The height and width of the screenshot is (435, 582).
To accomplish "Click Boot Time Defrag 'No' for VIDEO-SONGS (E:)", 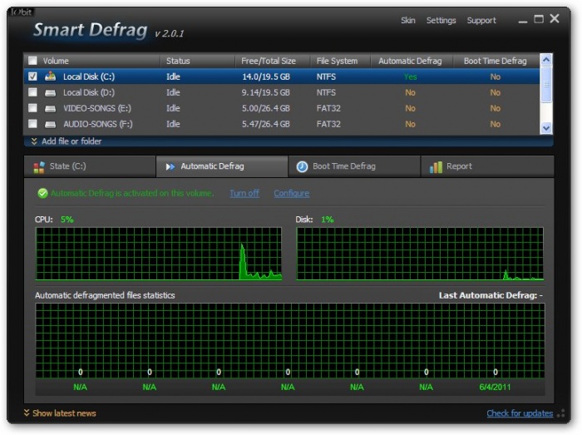I will [x=496, y=108].
